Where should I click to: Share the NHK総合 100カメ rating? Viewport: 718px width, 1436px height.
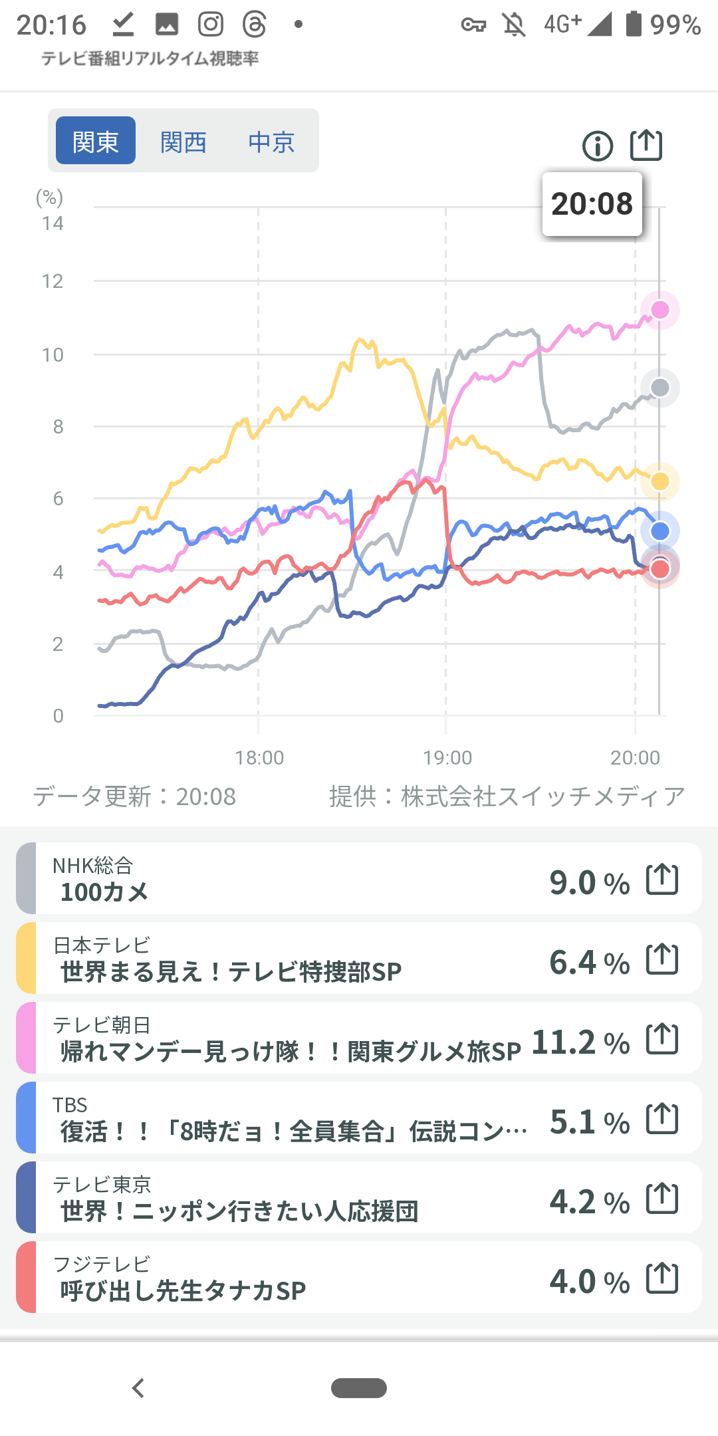pyautogui.click(x=662, y=880)
